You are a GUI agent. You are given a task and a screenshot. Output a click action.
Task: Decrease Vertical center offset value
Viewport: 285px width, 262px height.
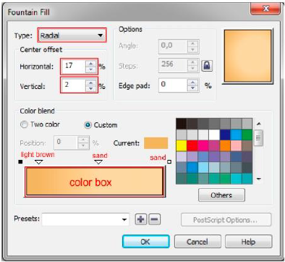tap(90, 88)
